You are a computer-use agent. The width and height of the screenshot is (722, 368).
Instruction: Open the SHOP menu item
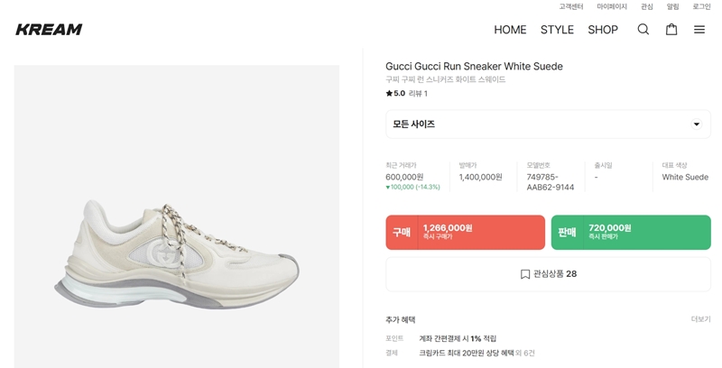(x=603, y=30)
